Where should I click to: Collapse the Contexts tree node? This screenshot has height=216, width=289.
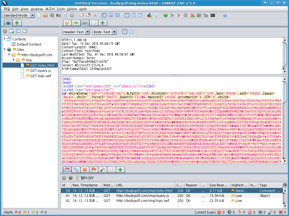(x=5, y=39)
